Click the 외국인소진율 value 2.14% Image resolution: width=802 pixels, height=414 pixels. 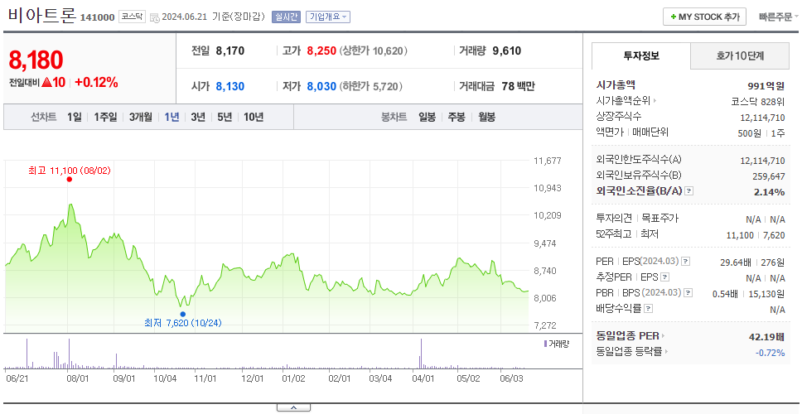(769, 192)
